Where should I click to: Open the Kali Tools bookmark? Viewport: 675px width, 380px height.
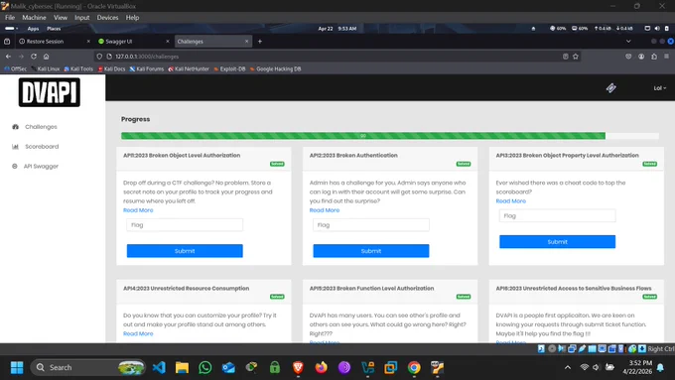coord(78,68)
